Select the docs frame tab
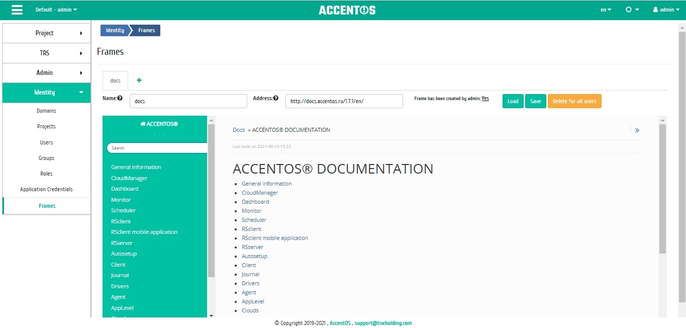The height and width of the screenshot is (328, 686). (x=115, y=80)
